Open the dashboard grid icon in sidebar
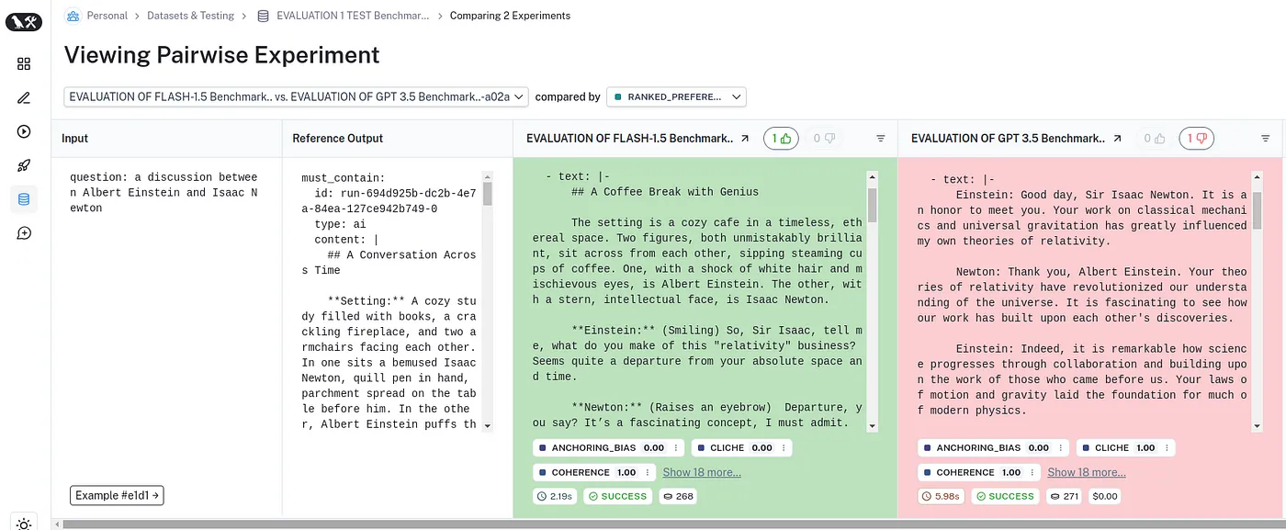The height and width of the screenshot is (530, 1286). click(x=24, y=63)
